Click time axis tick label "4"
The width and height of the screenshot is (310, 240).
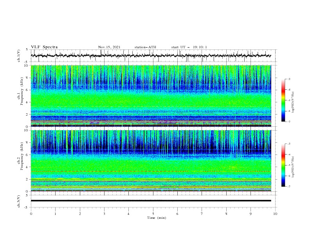coord(128,214)
